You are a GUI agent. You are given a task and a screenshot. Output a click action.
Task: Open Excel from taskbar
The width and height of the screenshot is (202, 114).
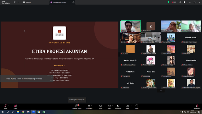pyautogui.click(x=44, y=112)
